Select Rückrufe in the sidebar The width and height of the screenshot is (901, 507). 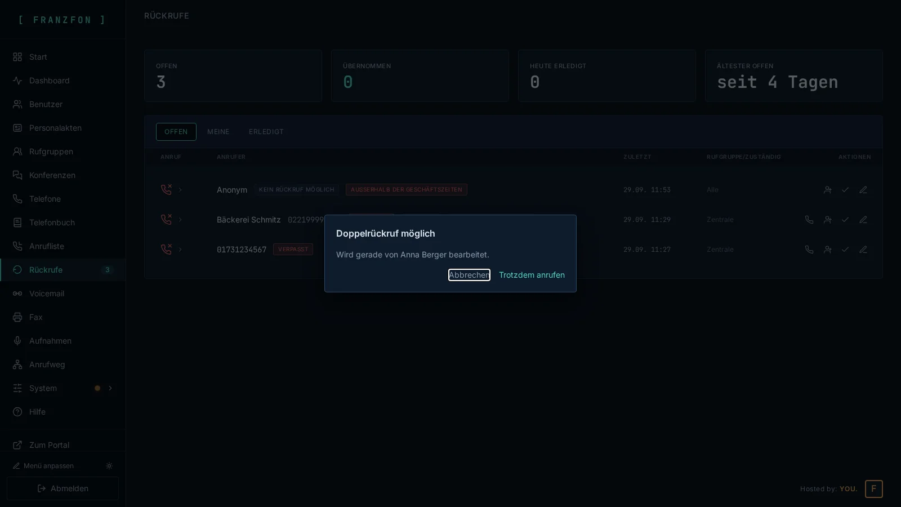pos(63,270)
